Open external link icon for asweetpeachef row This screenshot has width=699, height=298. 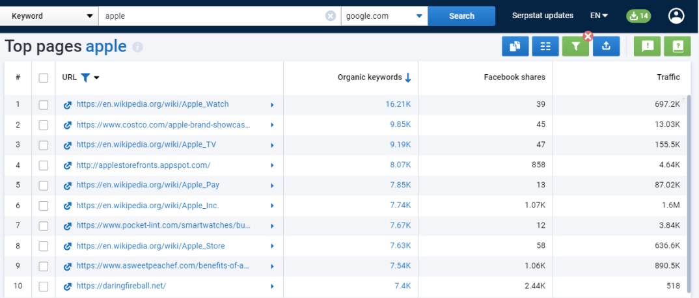pos(68,266)
